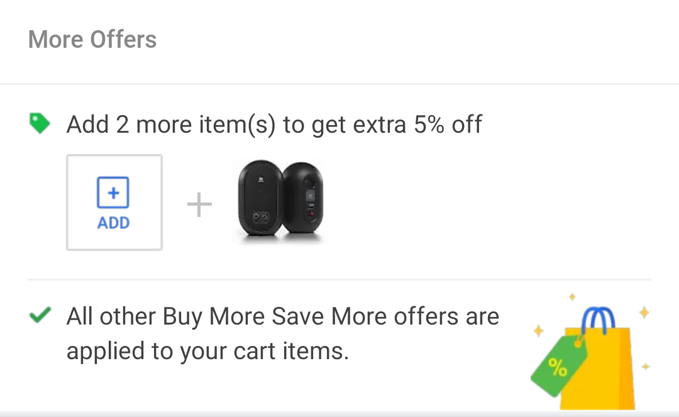Tap the ADD label text

coord(113,223)
